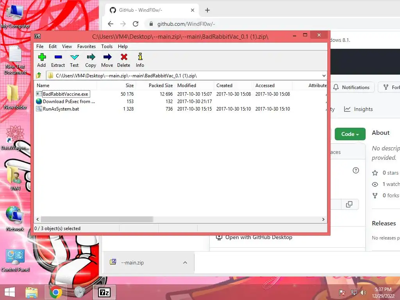Open the Help menu
The height and width of the screenshot is (300, 400).
click(123, 46)
